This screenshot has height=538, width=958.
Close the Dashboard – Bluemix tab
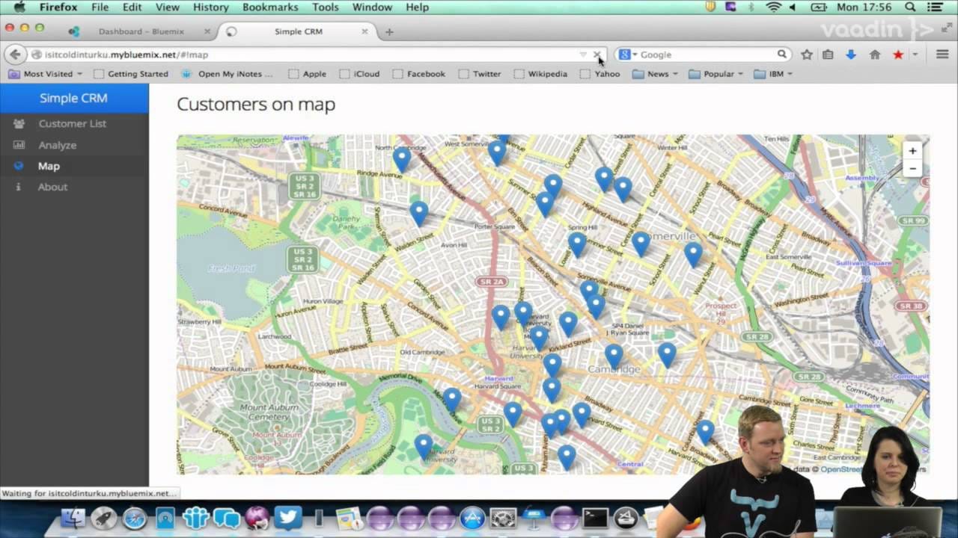(207, 32)
